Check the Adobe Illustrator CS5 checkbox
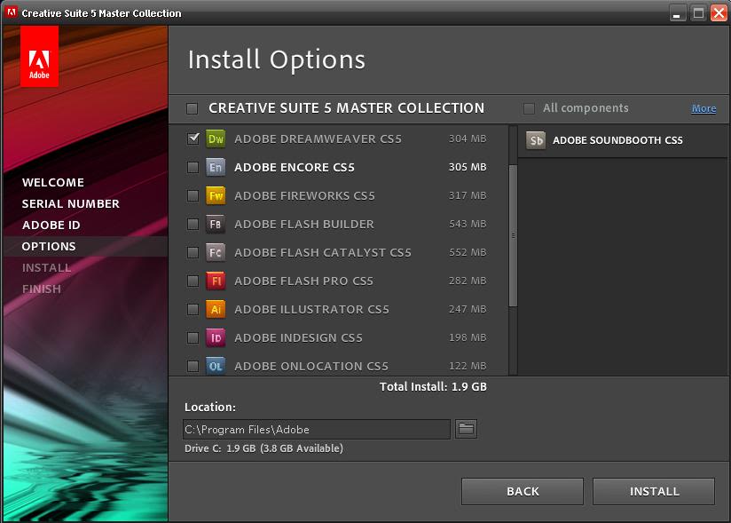The image size is (731, 523). 193,309
